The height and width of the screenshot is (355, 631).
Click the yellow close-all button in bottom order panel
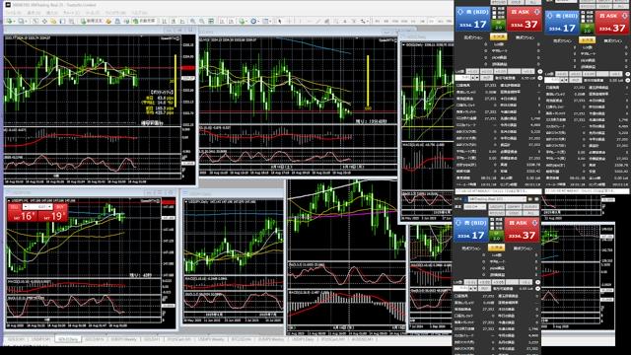coord(496,248)
